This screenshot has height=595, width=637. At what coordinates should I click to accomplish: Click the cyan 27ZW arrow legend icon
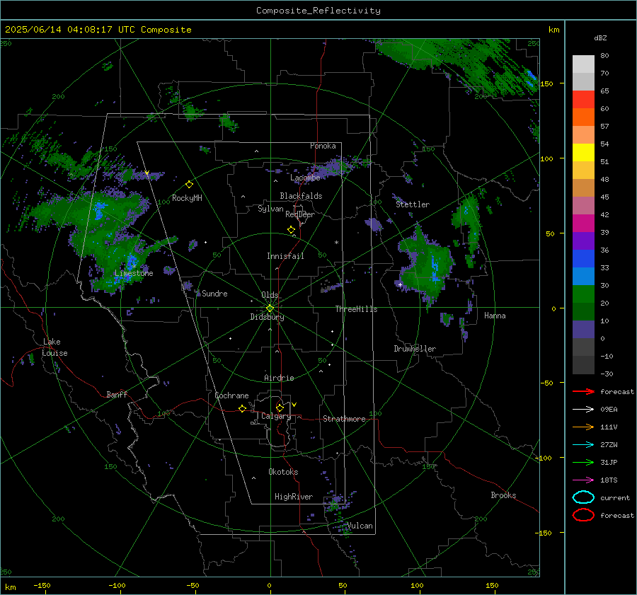click(583, 445)
